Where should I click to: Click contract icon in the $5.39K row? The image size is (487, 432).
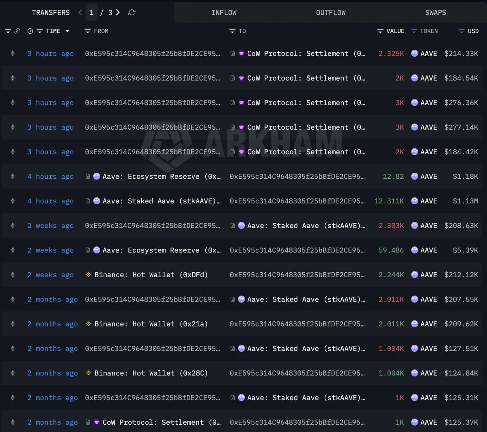(88, 250)
